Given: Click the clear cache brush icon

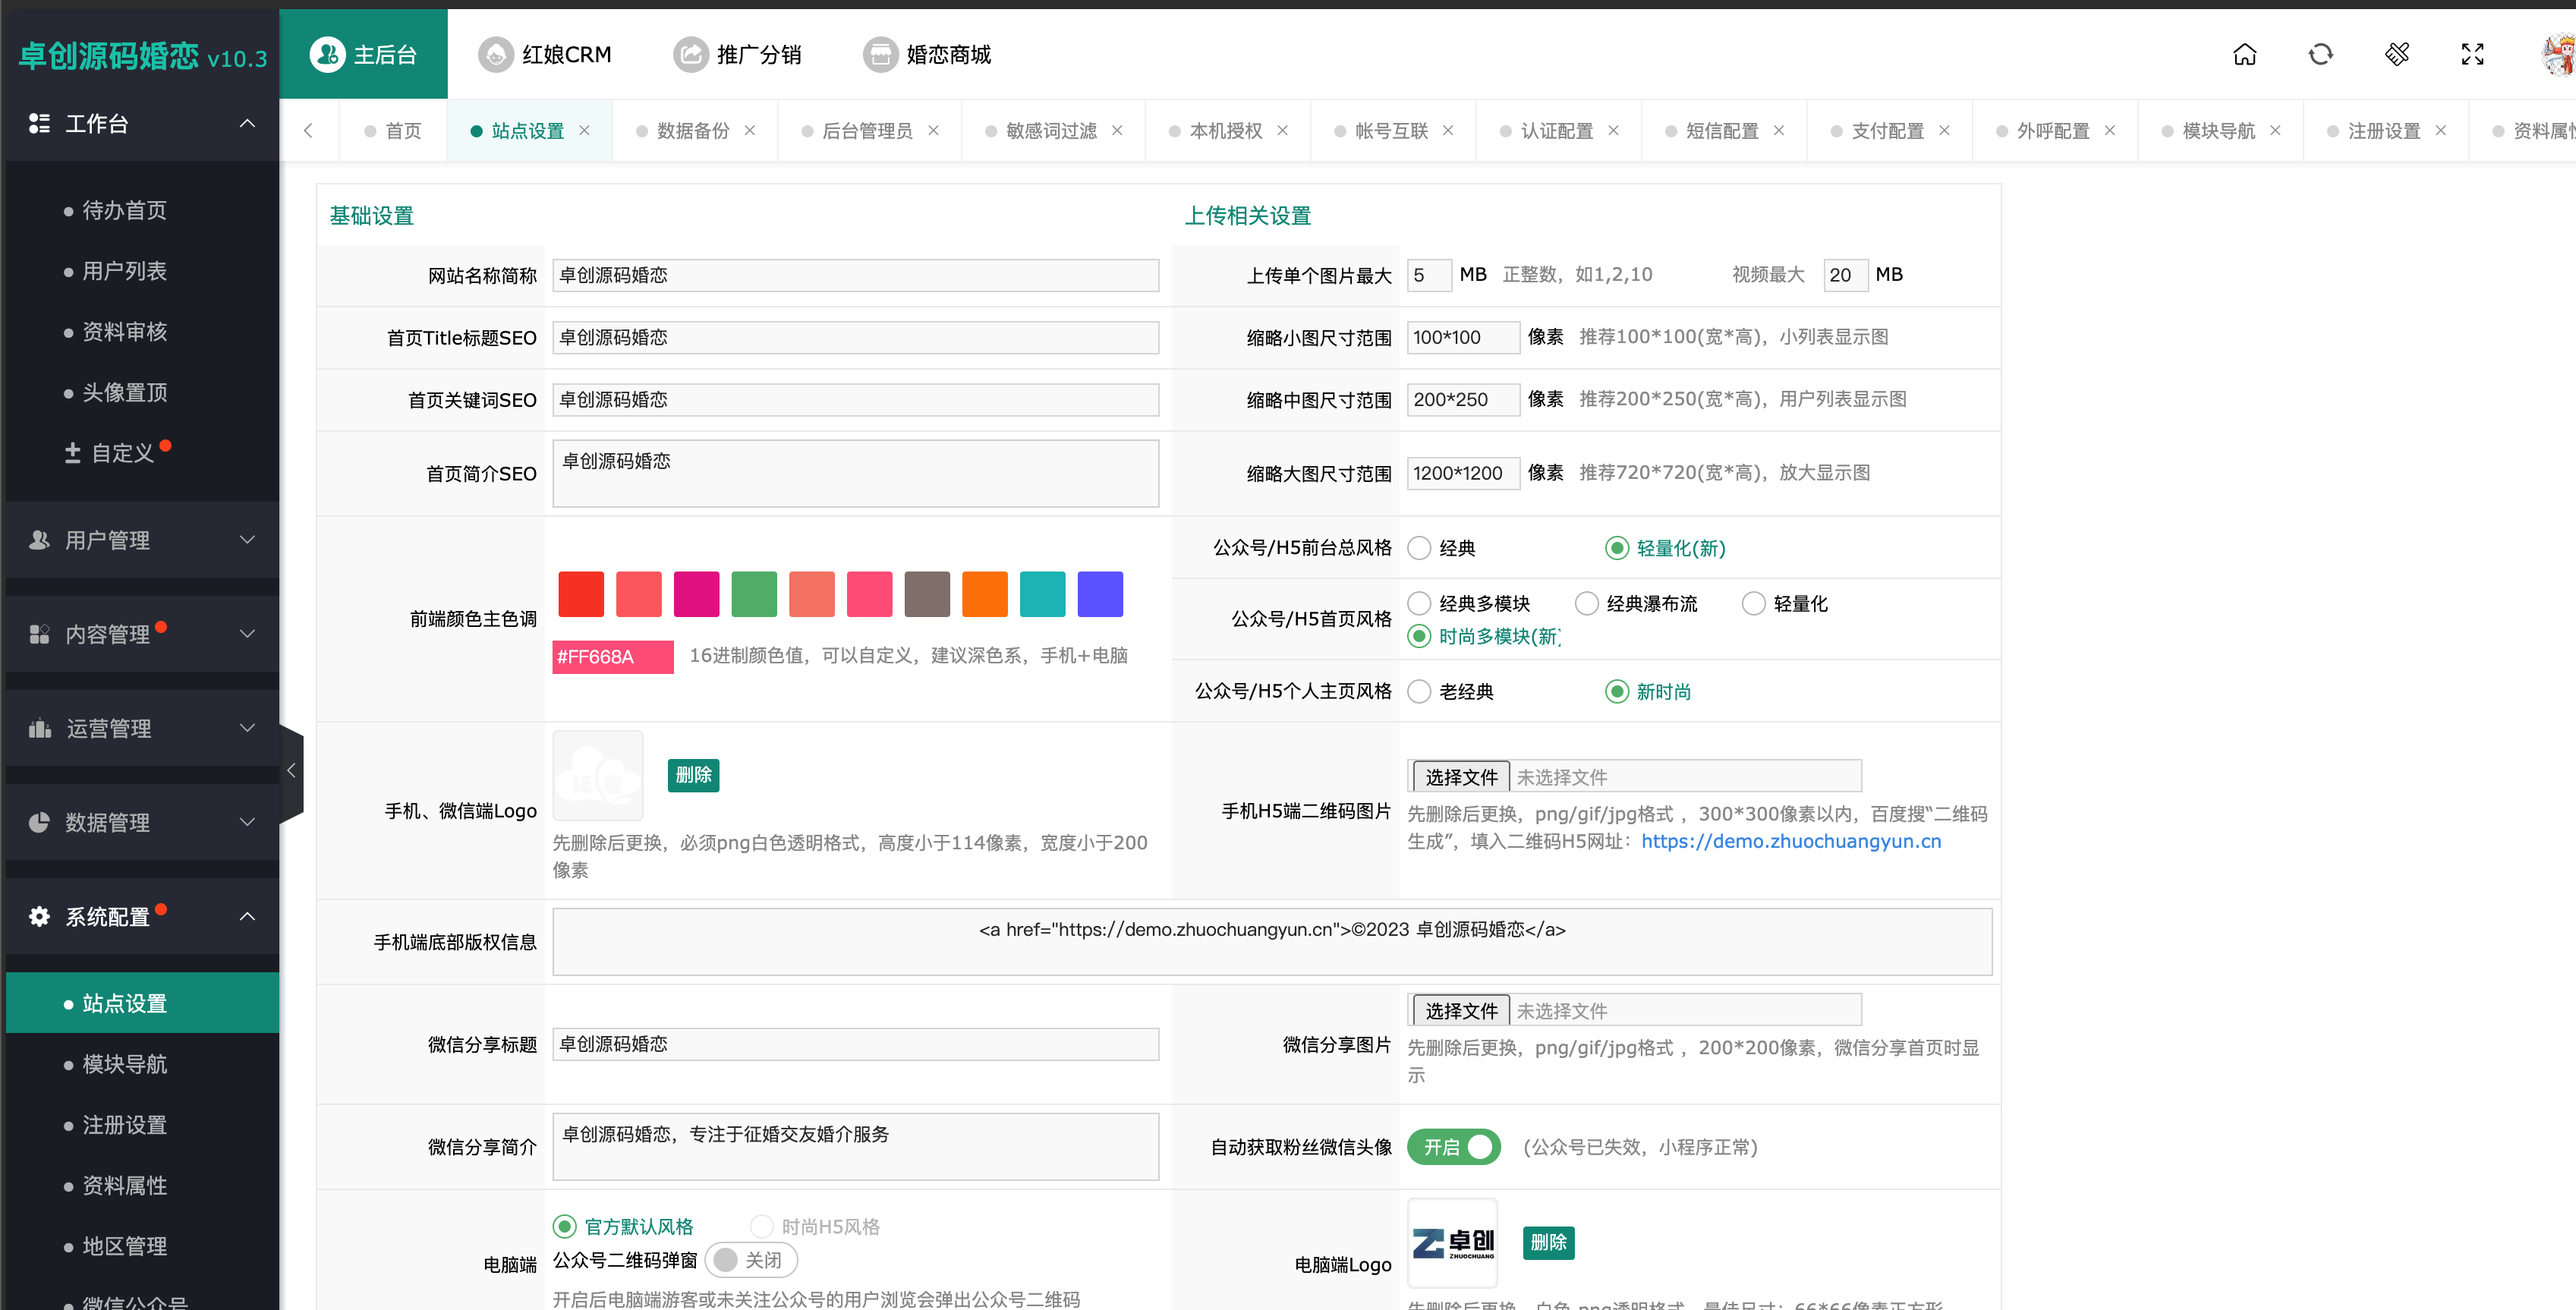Looking at the screenshot, I should (2396, 54).
